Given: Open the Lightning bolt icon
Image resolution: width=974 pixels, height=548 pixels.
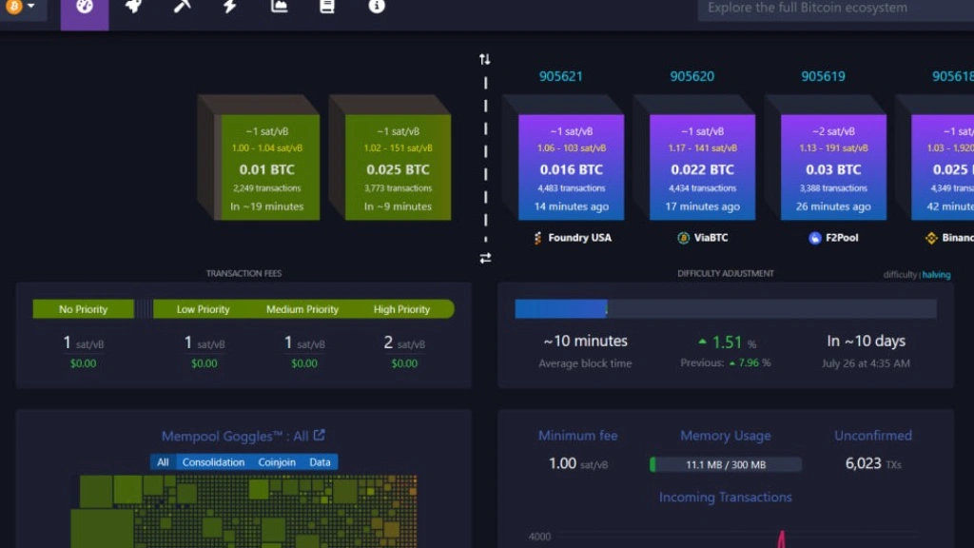Looking at the screenshot, I should click(230, 7).
